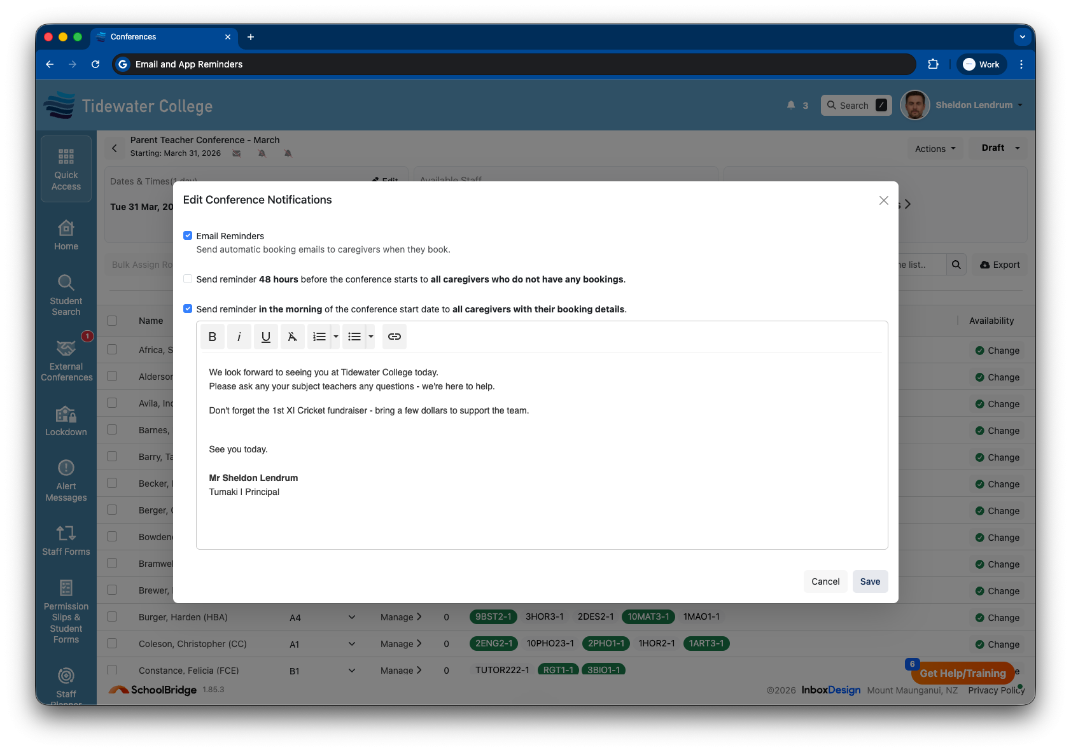Cancel editing conference notifications
Image resolution: width=1071 pixels, height=752 pixels.
(x=825, y=581)
